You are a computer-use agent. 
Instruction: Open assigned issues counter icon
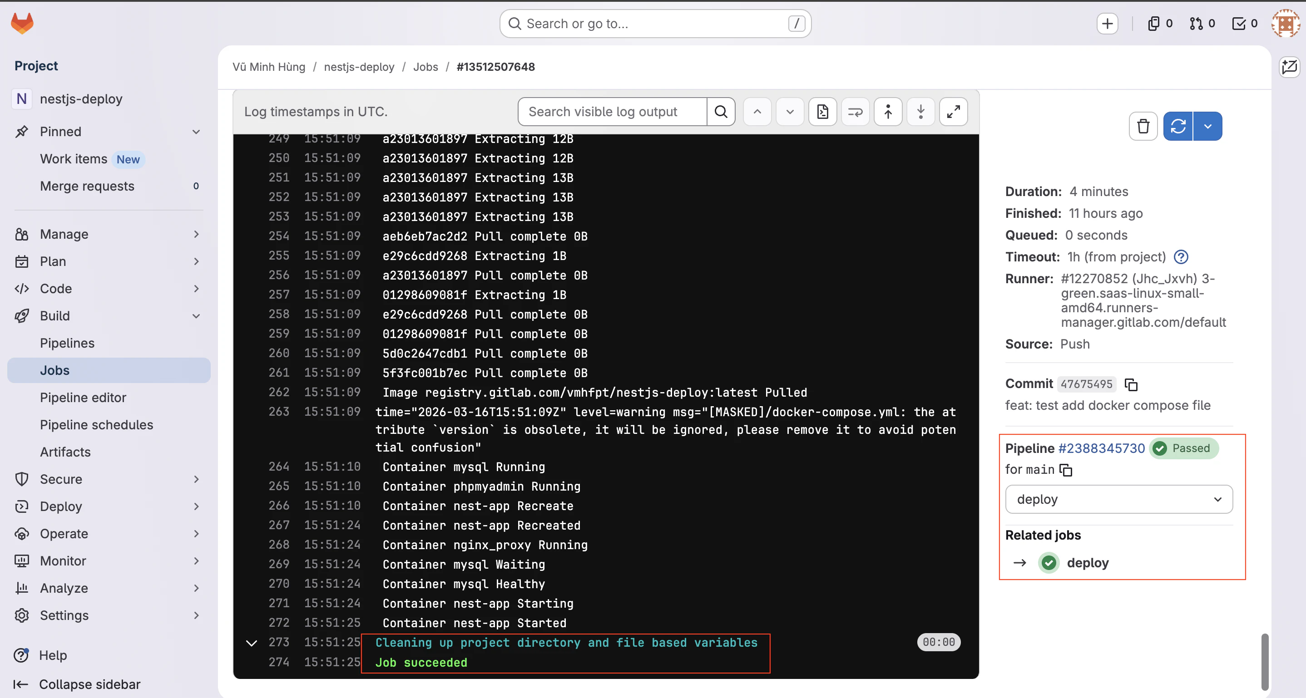1160,23
